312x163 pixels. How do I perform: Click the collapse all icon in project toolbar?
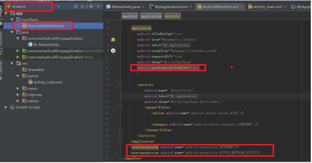[x=82, y=6]
